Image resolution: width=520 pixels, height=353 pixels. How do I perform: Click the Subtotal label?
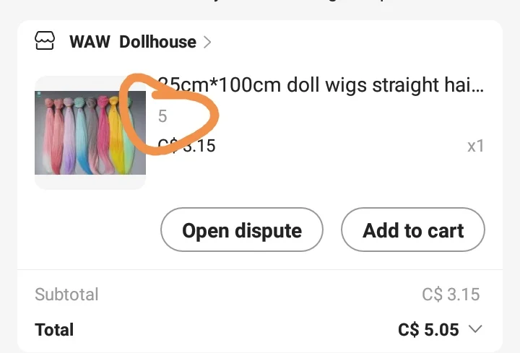click(x=66, y=295)
